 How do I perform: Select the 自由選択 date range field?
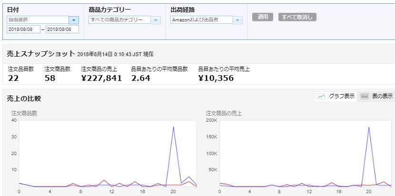click(x=38, y=20)
